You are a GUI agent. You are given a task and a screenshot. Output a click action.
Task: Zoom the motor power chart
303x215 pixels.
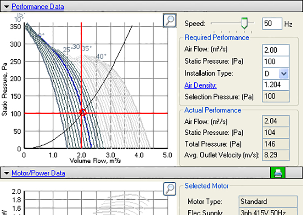[170, 189]
